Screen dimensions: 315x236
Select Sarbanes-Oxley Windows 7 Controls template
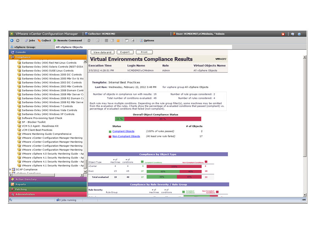[47, 106]
